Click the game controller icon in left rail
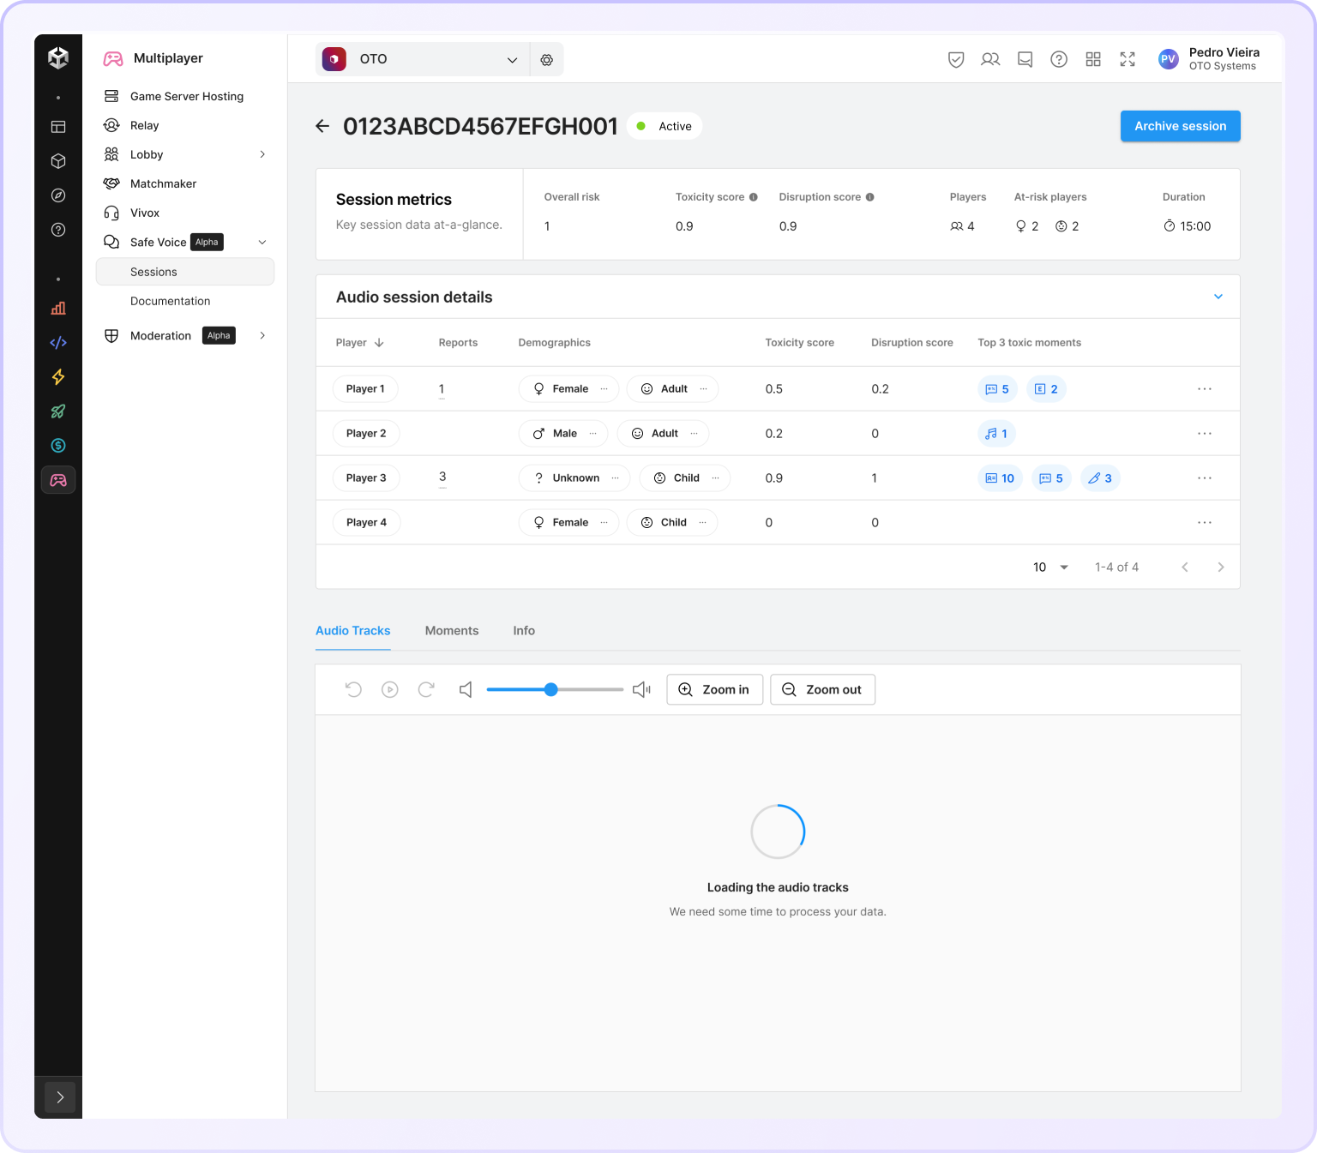The height and width of the screenshot is (1153, 1317). pos(58,480)
